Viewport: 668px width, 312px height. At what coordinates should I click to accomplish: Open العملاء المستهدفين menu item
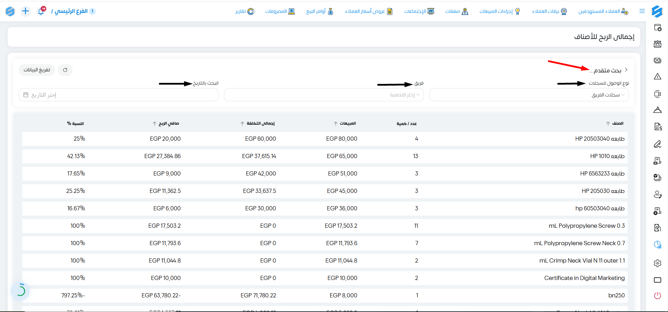[603, 11]
